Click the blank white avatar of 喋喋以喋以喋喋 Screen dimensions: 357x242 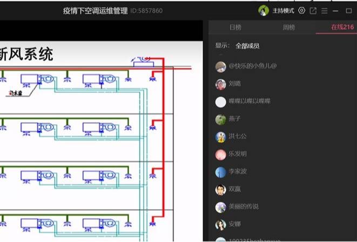[x=220, y=102]
